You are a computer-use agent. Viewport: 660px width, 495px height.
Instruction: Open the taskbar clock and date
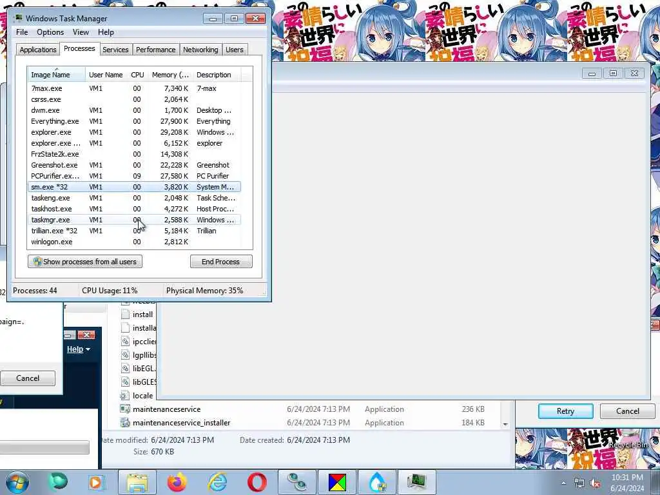627,483
